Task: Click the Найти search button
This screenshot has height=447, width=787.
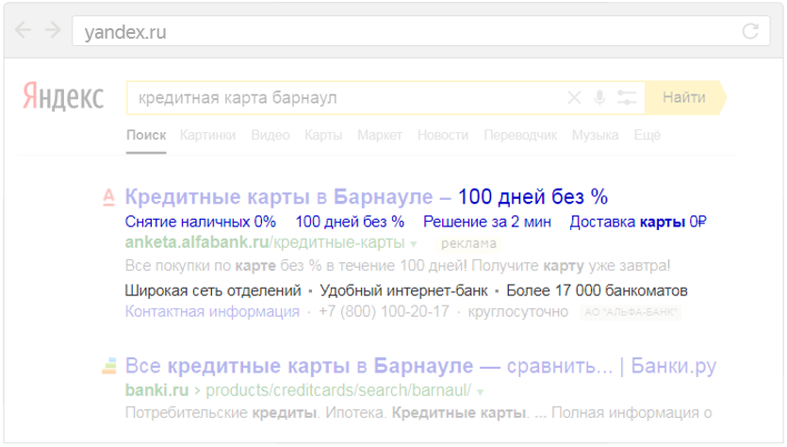Action: 685,97
